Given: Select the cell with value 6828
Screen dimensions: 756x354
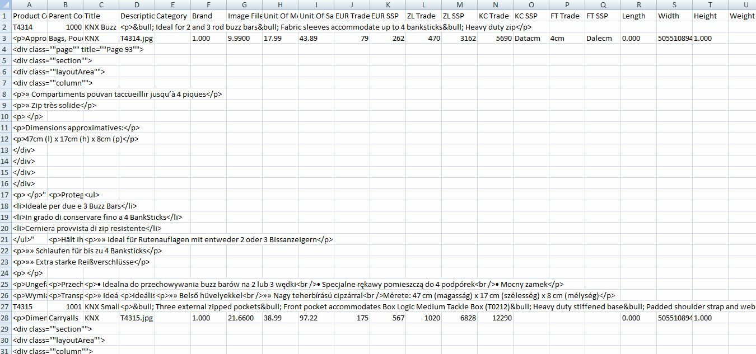Looking at the screenshot, I should click(x=459, y=318).
